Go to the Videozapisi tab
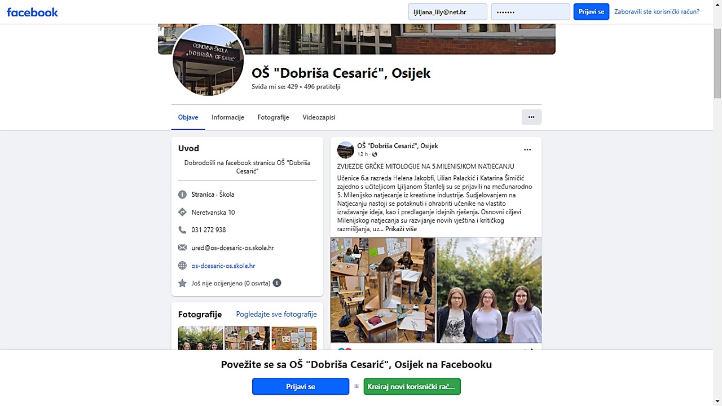This screenshot has height=406, width=722. (319, 117)
